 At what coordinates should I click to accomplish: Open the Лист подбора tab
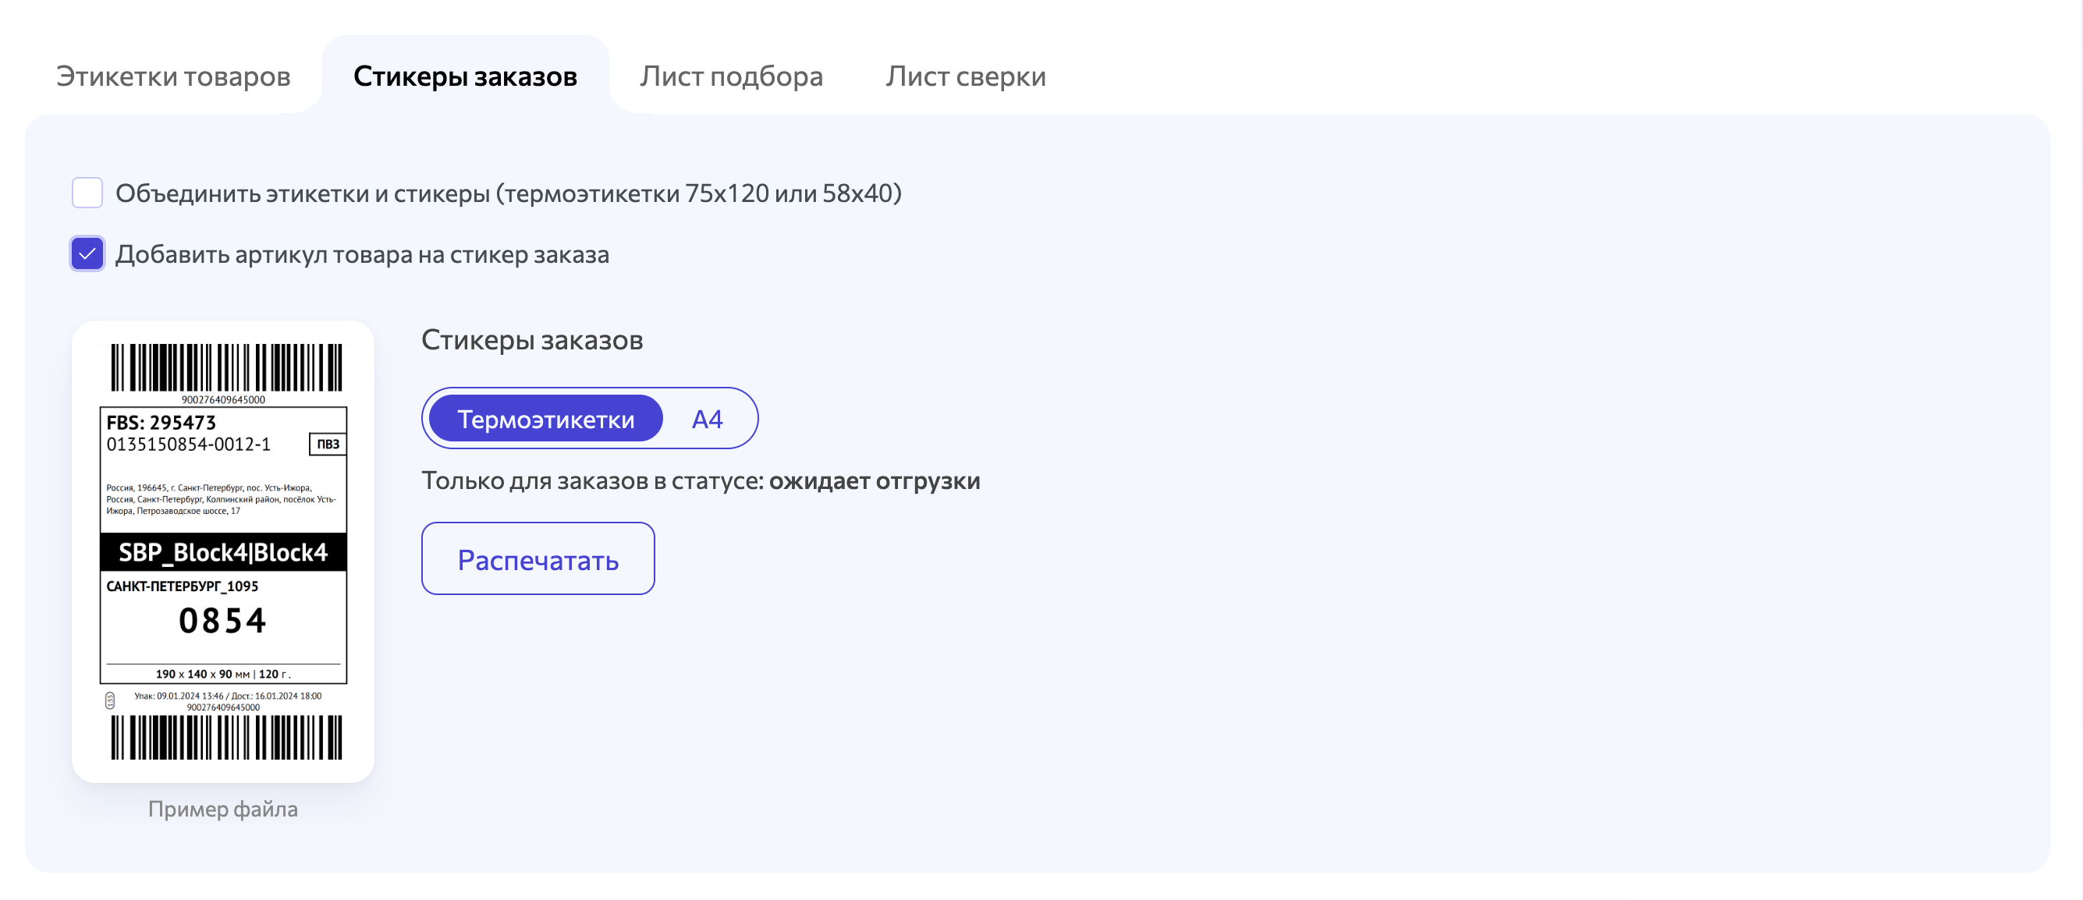click(730, 76)
